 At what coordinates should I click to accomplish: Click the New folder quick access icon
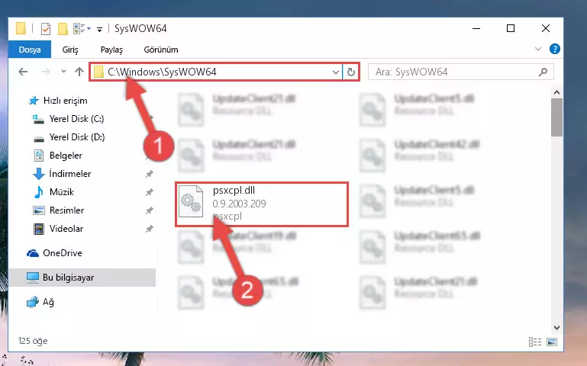click(63, 28)
